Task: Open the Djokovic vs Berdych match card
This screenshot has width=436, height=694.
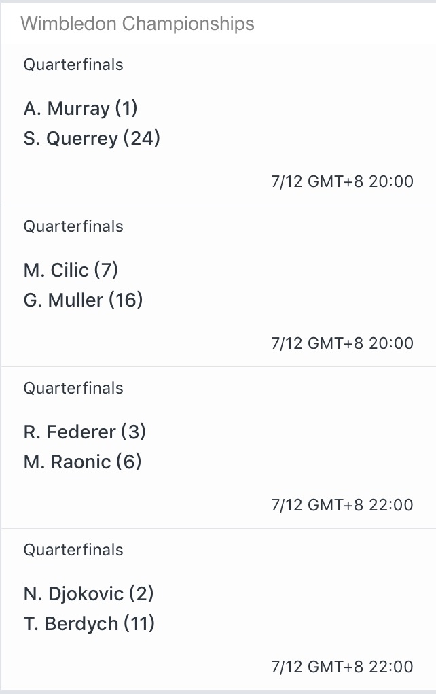Action: pyautogui.click(x=219, y=610)
